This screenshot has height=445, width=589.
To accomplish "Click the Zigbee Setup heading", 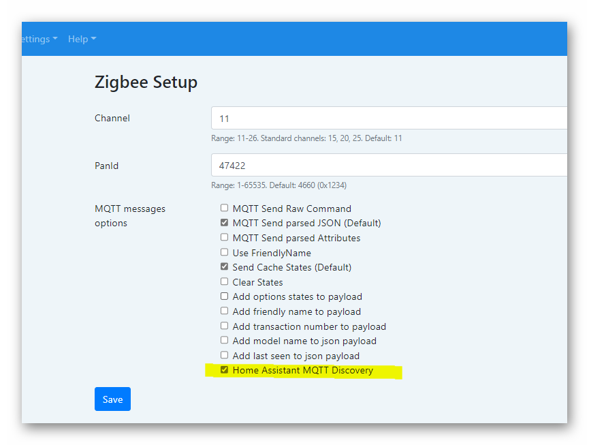I will [x=146, y=82].
